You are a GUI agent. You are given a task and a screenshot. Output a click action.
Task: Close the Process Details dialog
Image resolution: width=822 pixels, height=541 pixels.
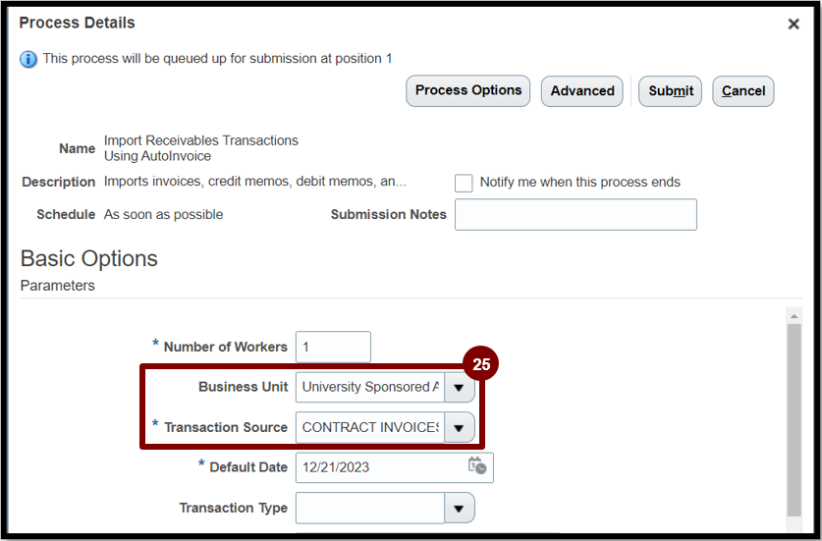tap(794, 24)
